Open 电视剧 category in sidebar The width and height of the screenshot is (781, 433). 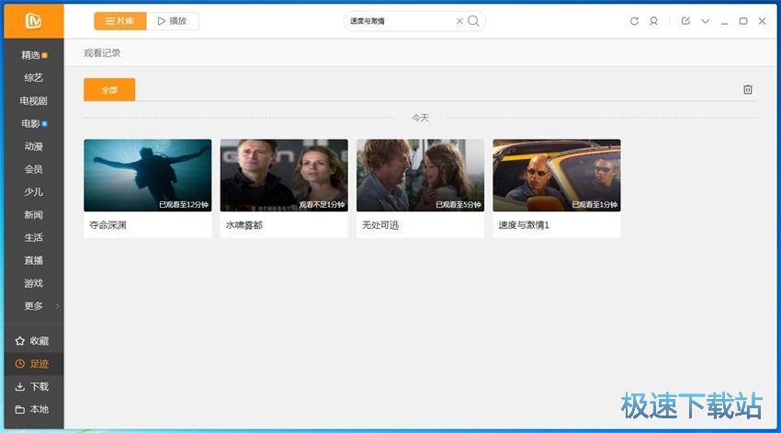[x=33, y=100]
